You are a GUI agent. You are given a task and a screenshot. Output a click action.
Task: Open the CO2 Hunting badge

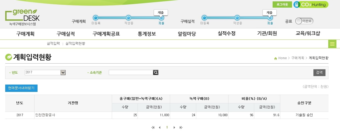pyautogui.click(x=311, y=5)
